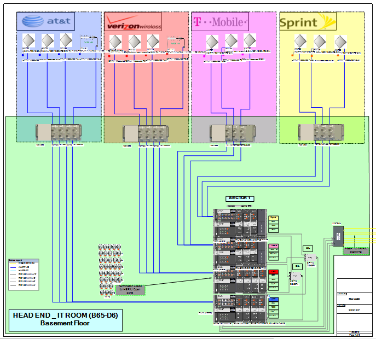Click red Verizon tag beside third rack
Viewport: 376px width, 339px height.
coord(273,272)
